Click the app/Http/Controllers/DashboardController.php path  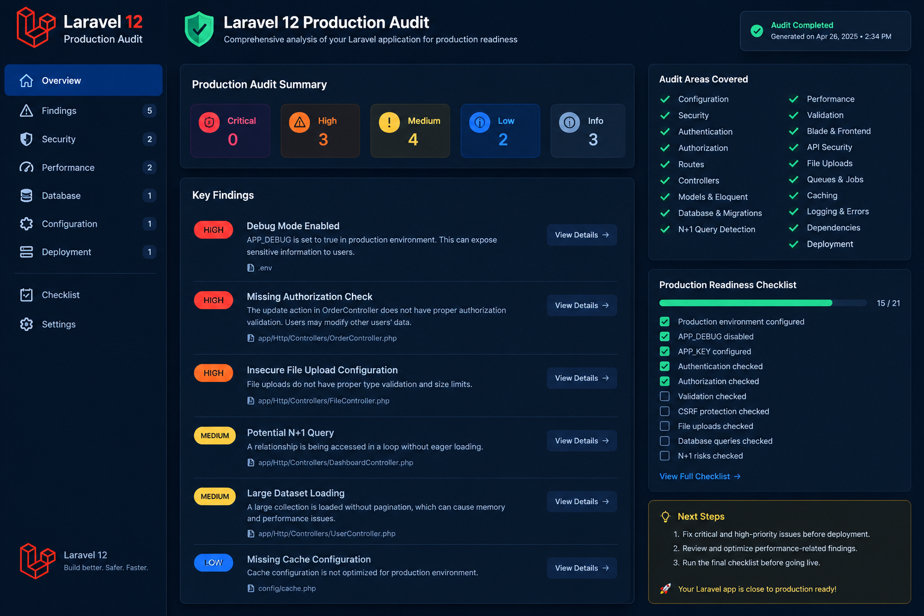tap(336, 463)
